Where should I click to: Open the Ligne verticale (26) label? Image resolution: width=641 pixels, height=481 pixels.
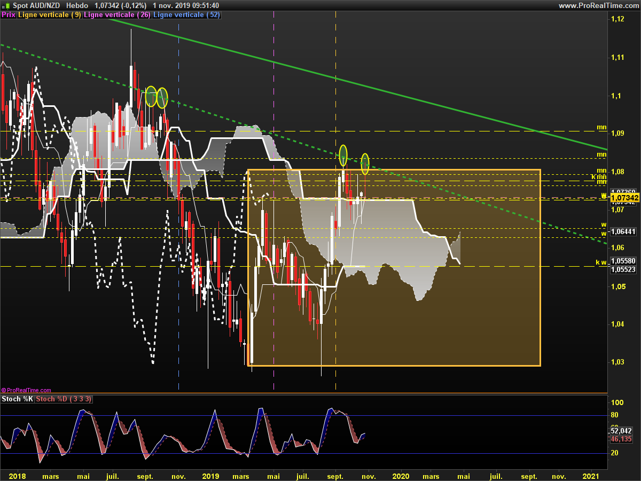coord(117,15)
